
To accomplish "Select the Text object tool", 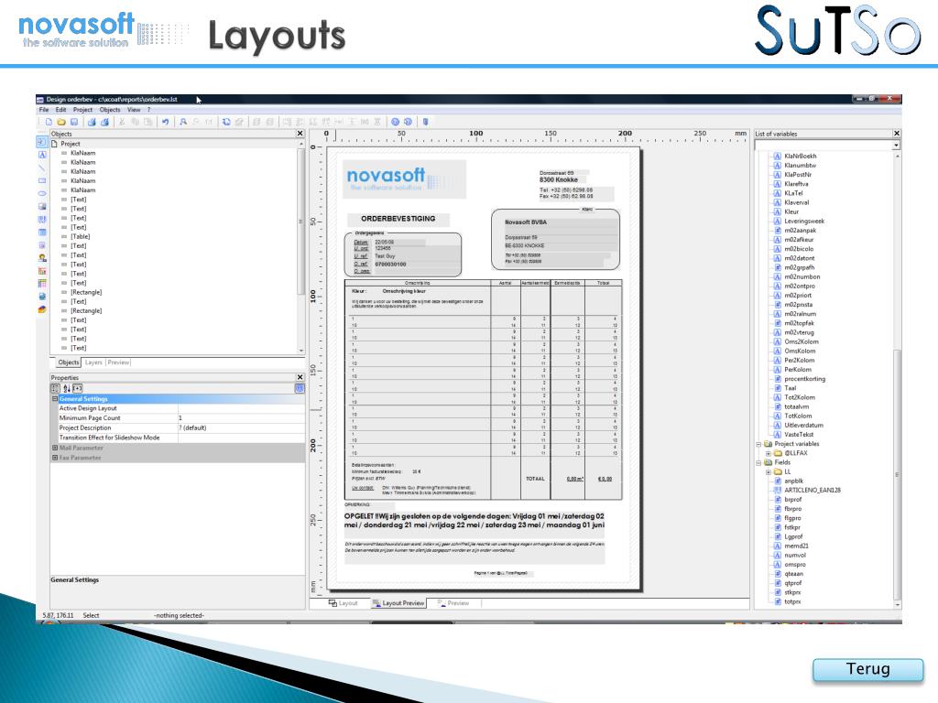I will tap(42, 154).
